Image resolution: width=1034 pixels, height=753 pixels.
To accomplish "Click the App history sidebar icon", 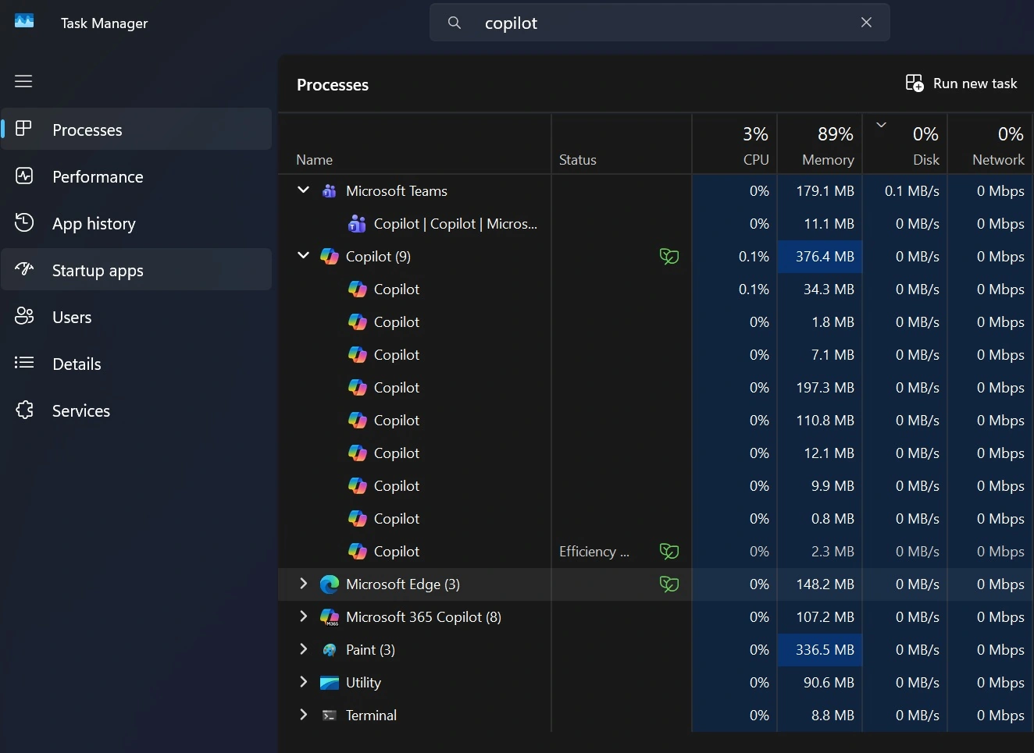I will (x=24, y=223).
